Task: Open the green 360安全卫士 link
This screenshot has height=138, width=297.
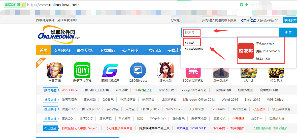Action: (143, 90)
